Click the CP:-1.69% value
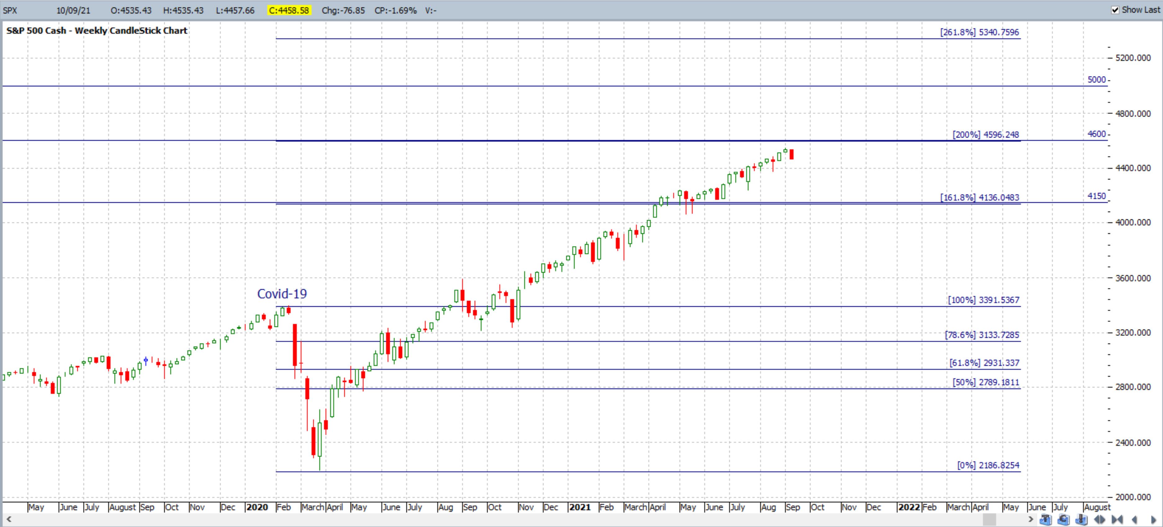This screenshot has height=527, width=1163. 396,10
